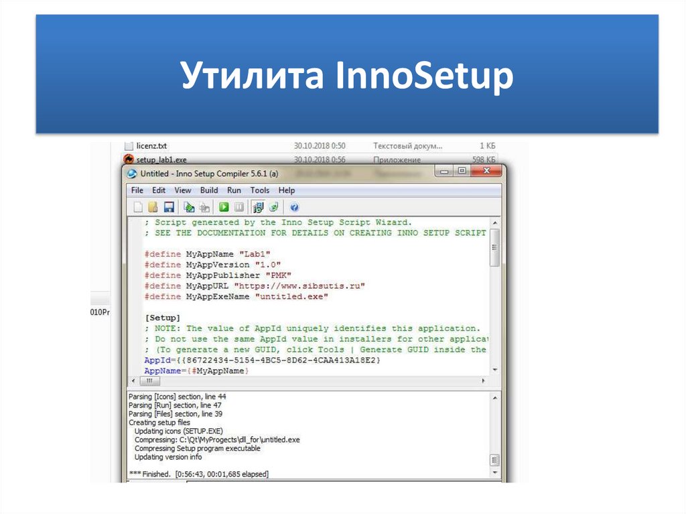Click the output pane scrollbar thumb
This screenshot has width=686, height=514.
pyautogui.click(x=495, y=460)
